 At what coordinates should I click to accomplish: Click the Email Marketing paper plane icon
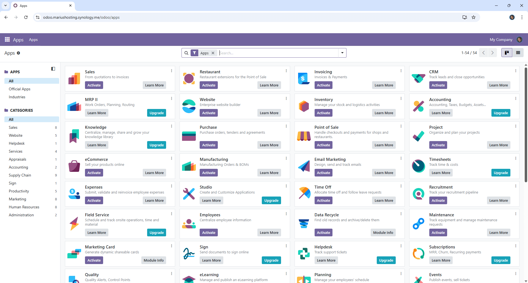[304, 166]
